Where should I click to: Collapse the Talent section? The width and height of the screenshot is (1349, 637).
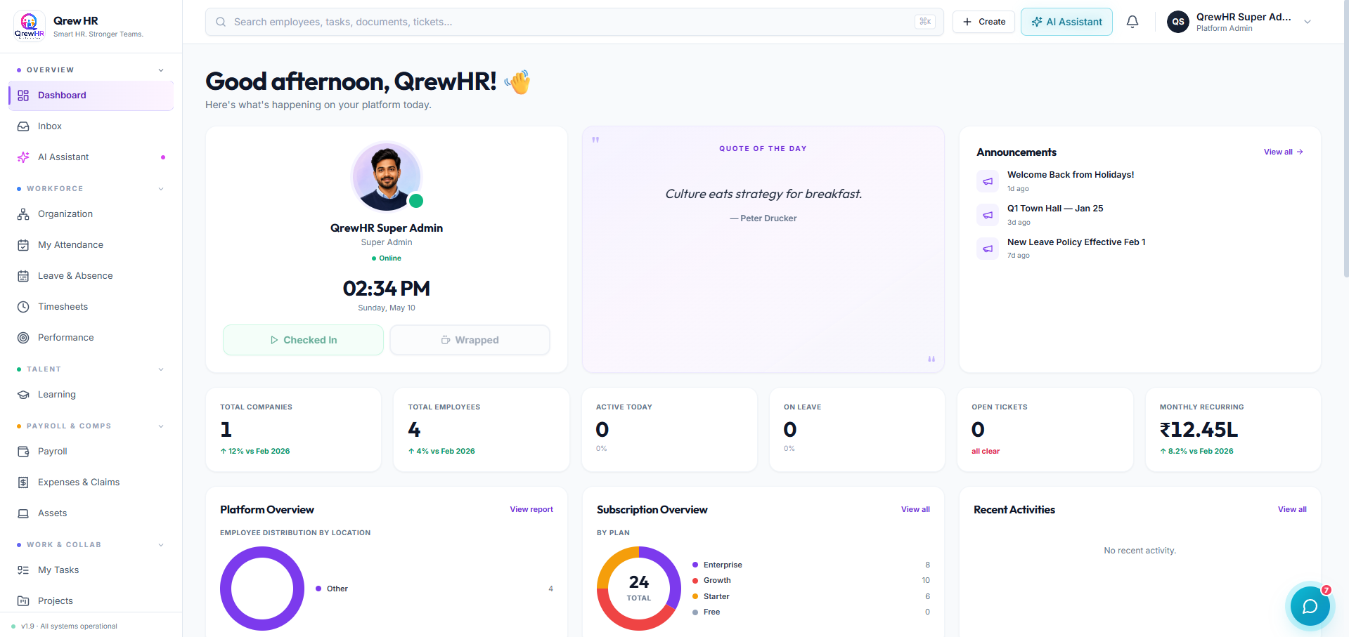(161, 369)
